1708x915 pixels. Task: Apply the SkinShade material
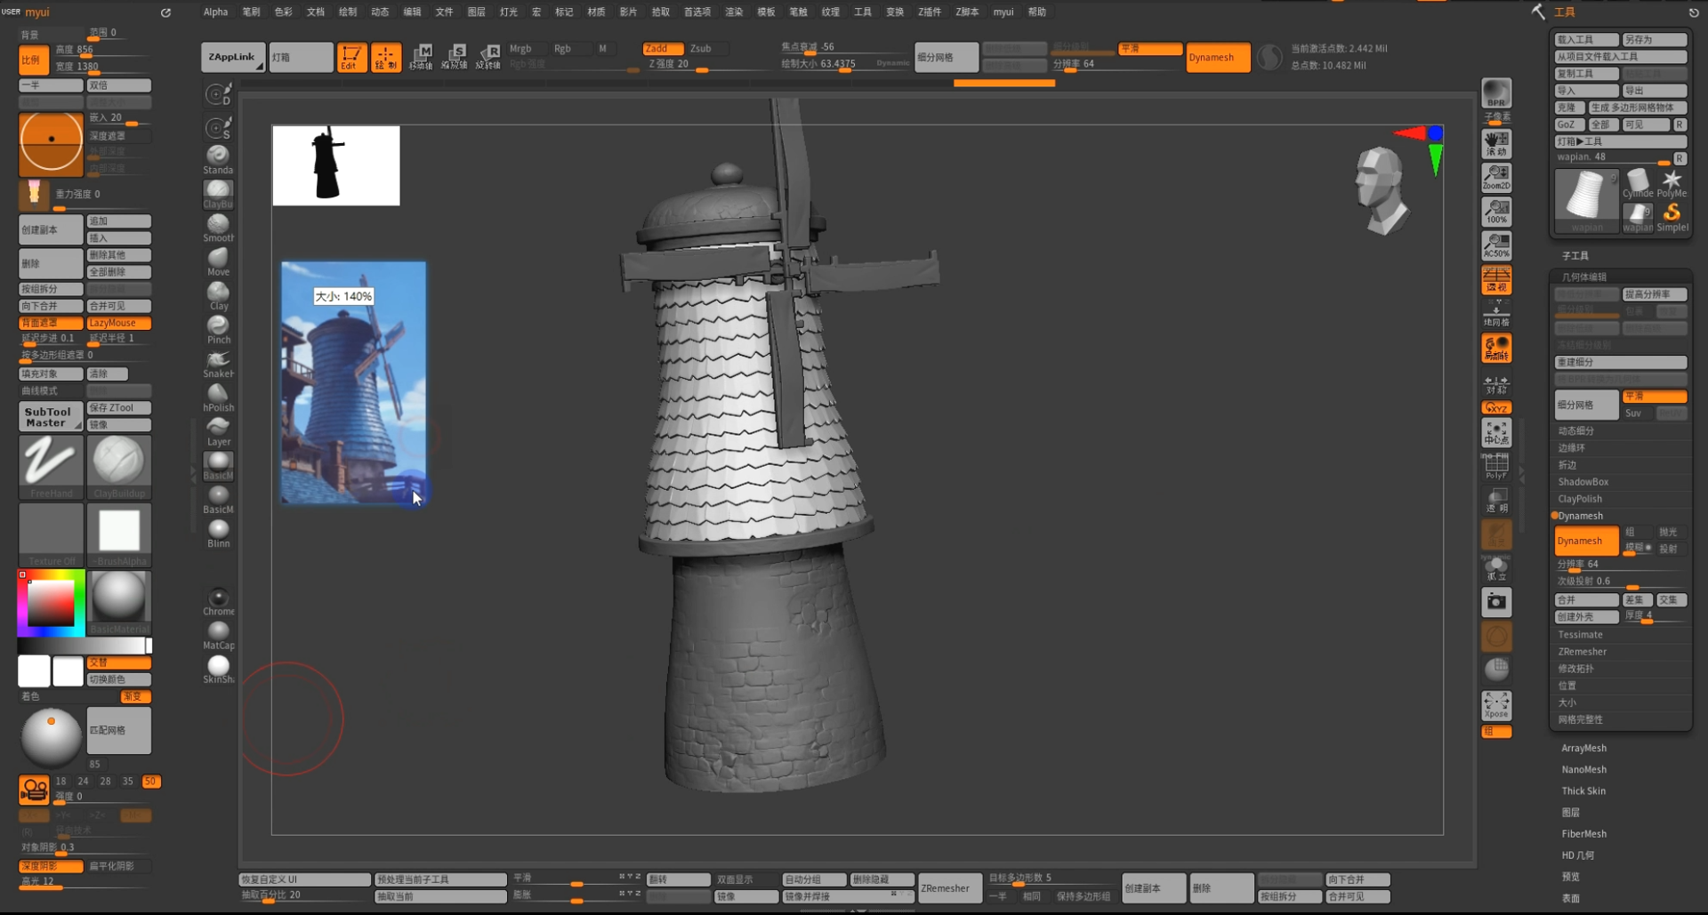(218, 670)
